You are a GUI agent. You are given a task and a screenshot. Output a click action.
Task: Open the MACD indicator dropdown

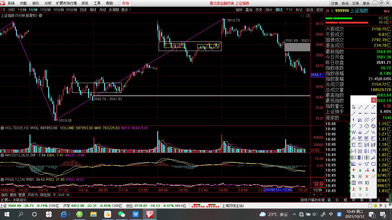[x=2, y=155]
